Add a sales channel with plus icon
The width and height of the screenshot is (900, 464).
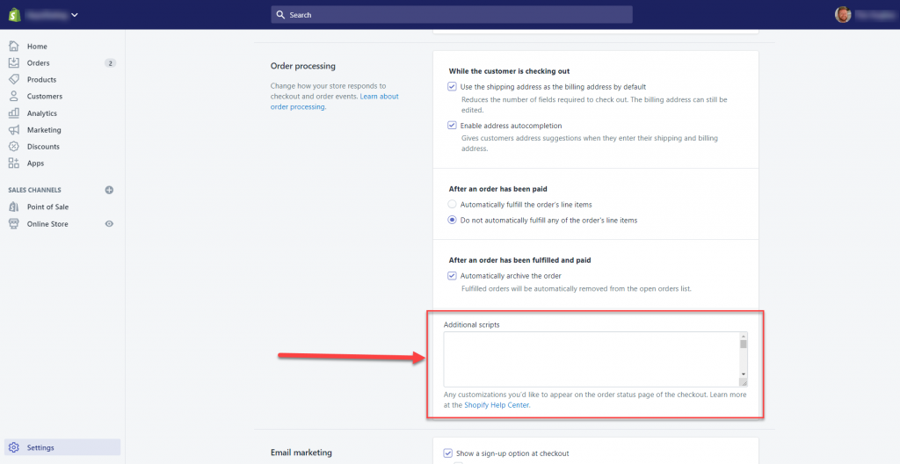tap(109, 190)
